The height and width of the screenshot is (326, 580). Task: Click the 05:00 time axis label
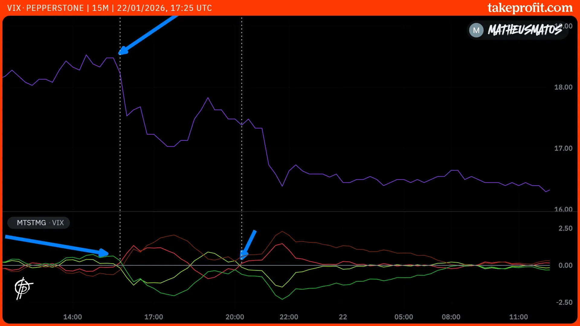point(404,317)
